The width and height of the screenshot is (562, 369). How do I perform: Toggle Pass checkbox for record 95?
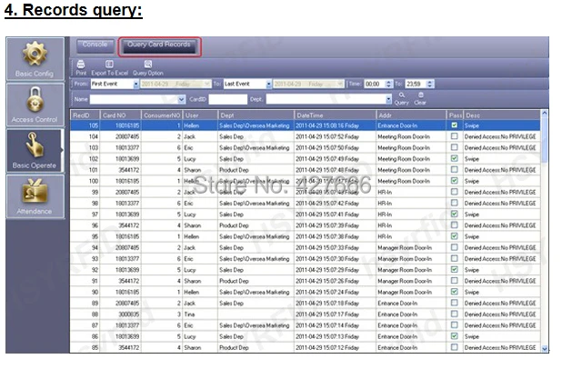(x=454, y=236)
